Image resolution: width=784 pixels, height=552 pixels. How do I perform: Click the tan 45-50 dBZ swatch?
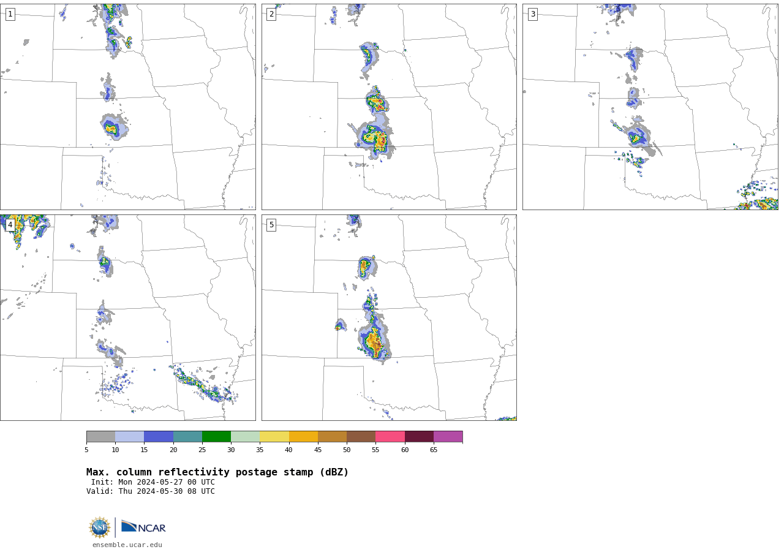coord(332,437)
